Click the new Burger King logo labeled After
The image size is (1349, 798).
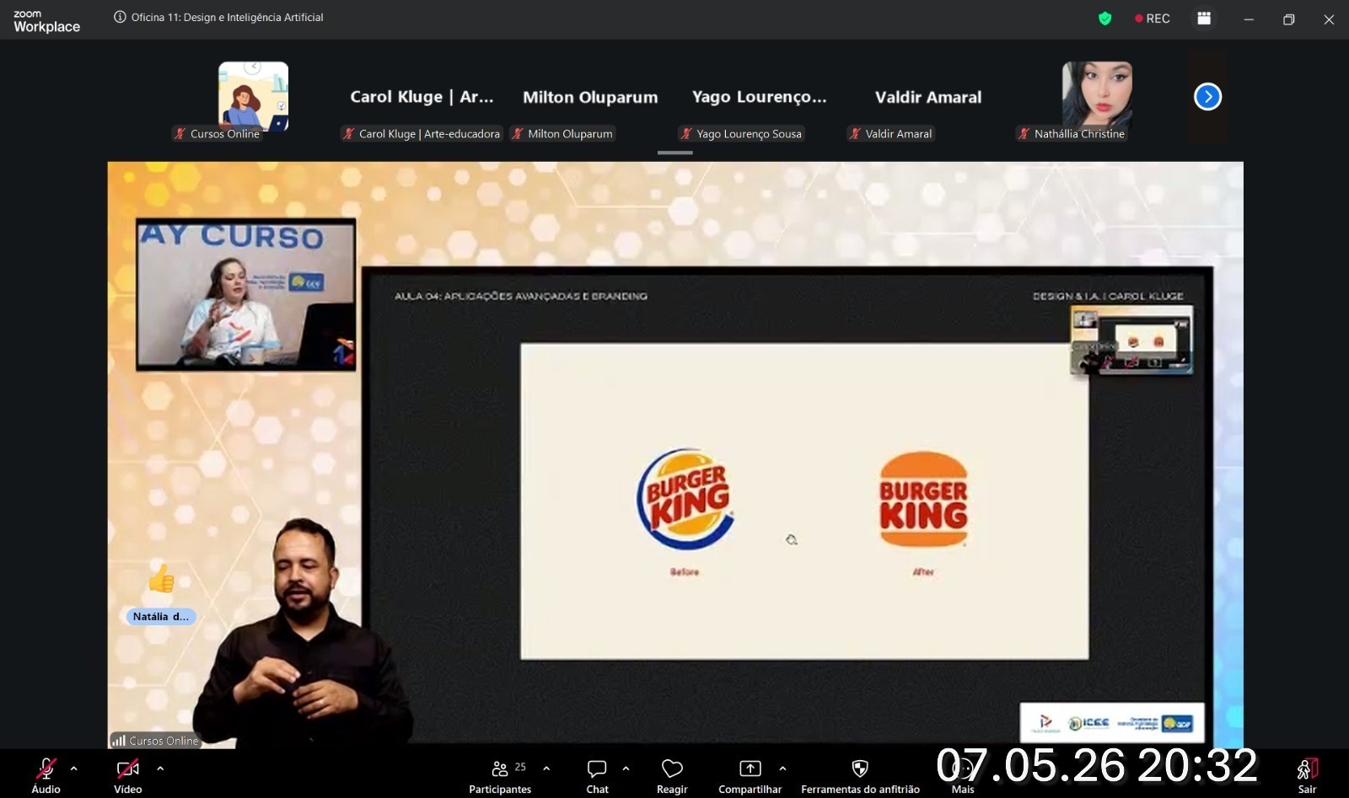pos(923,499)
